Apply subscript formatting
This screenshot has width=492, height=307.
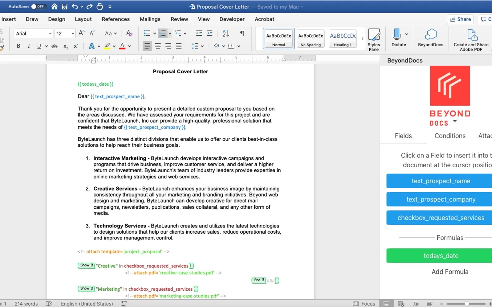tap(65, 46)
